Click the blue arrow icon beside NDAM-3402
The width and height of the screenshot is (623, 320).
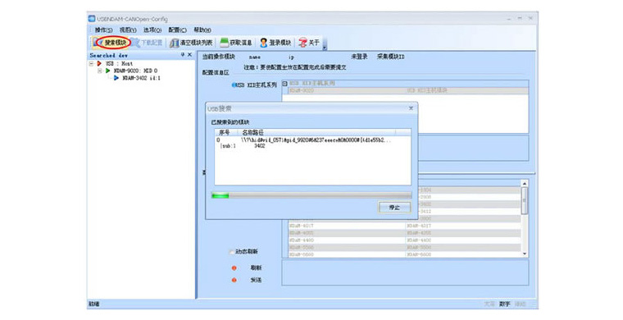(x=116, y=78)
